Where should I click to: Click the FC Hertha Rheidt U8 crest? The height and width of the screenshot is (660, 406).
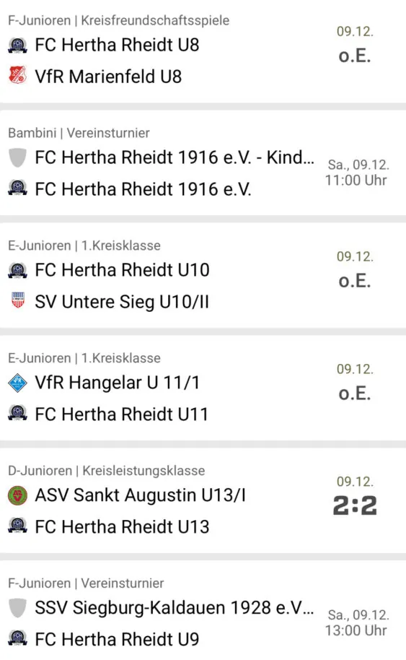pyautogui.click(x=17, y=45)
